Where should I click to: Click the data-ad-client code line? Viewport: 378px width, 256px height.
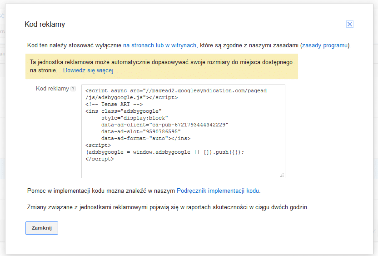(x=164, y=125)
